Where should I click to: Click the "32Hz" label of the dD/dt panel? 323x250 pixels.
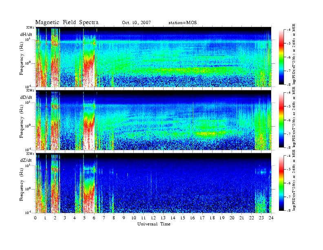coord(30,90)
